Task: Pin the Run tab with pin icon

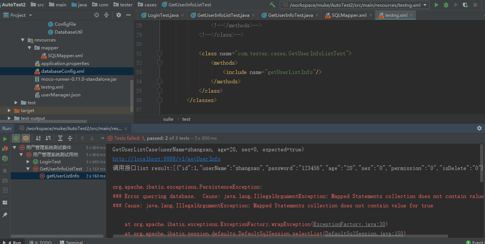Action: coord(5,215)
